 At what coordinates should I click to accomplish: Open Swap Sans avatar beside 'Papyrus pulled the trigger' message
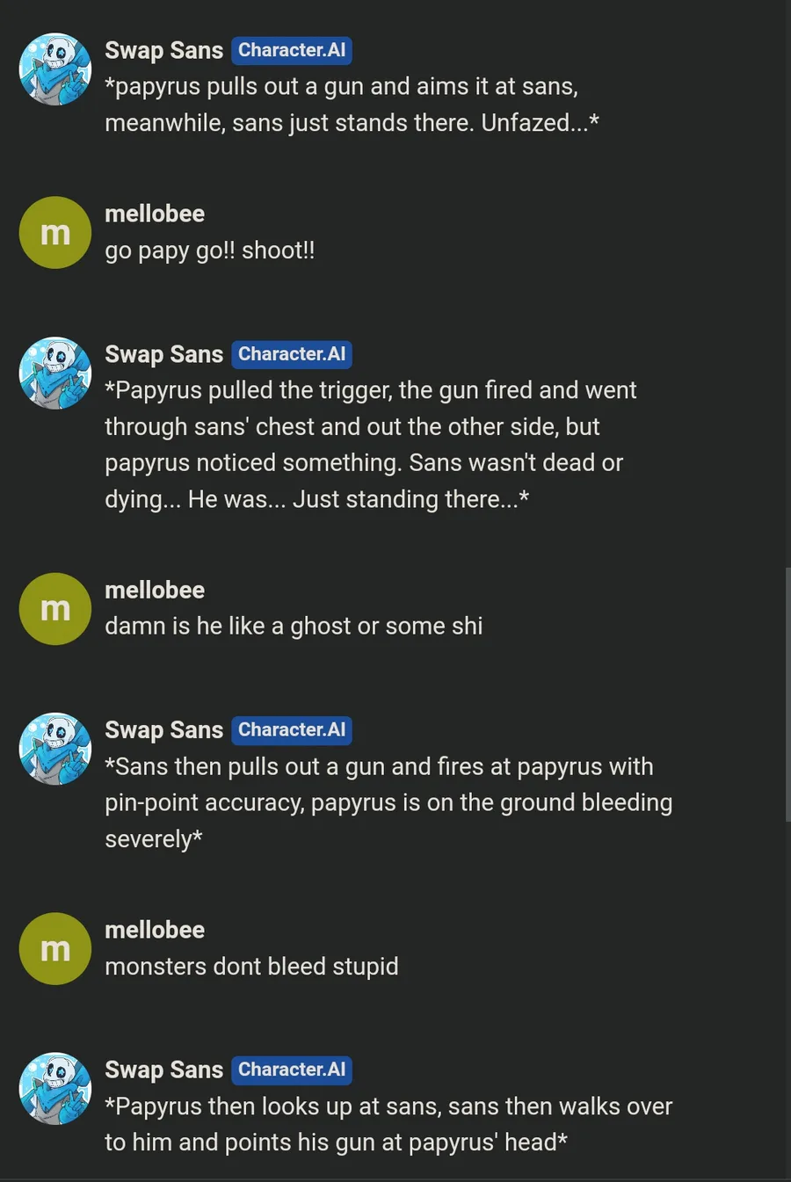click(55, 373)
